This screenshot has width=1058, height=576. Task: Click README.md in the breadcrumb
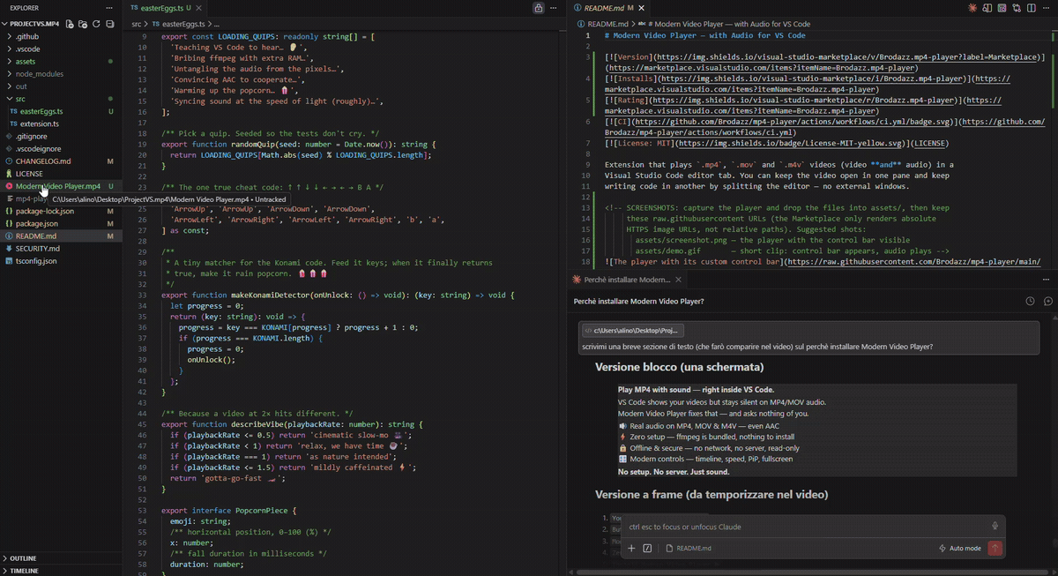click(x=607, y=24)
